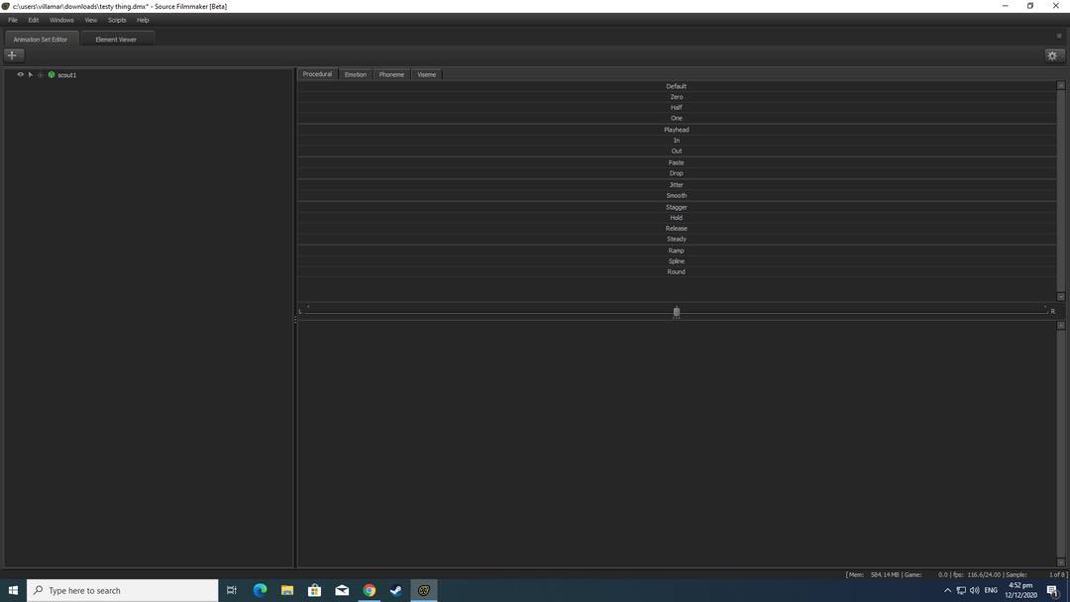Screen dimensions: 1070x602
Task: Toggle visibility eye icon for scout1
Action: point(21,74)
